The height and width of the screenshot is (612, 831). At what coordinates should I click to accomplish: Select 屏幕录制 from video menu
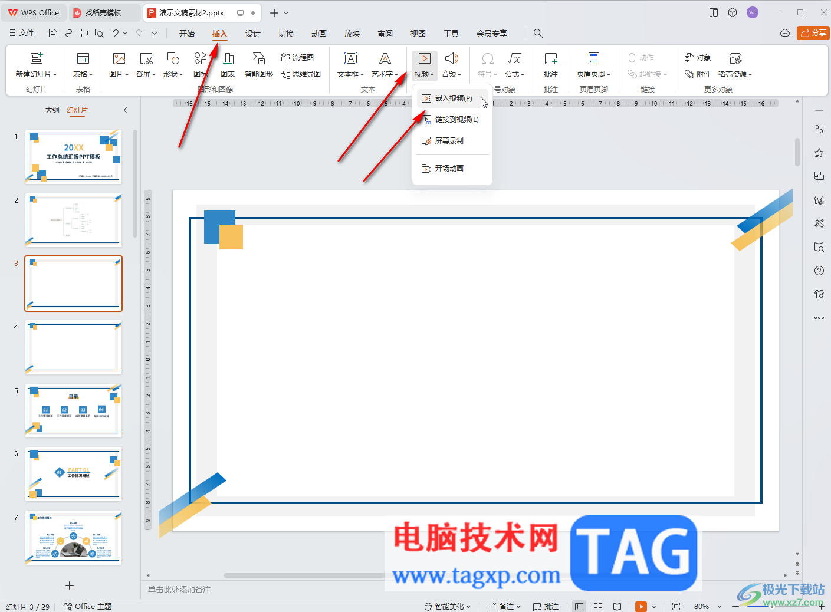[452, 141]
